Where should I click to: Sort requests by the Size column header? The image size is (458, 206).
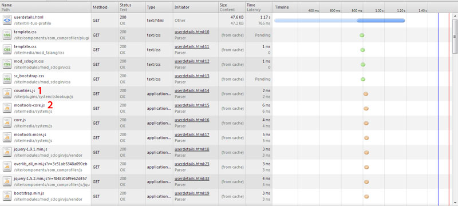click(x=232, y=7)
